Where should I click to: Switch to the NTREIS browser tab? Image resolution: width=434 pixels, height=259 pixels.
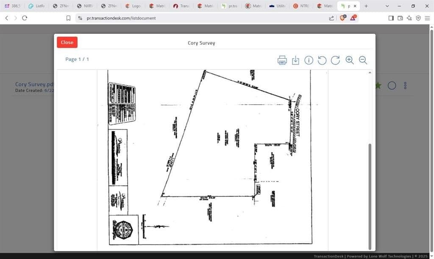tap(301, 6)
